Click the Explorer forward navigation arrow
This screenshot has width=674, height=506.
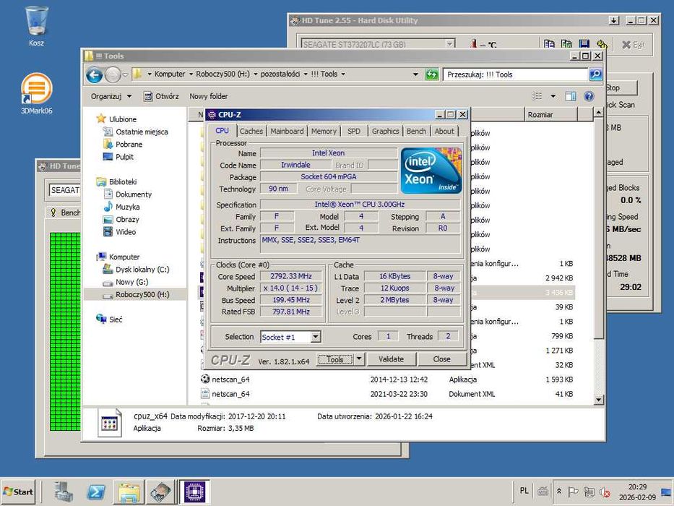pos(113,75)
